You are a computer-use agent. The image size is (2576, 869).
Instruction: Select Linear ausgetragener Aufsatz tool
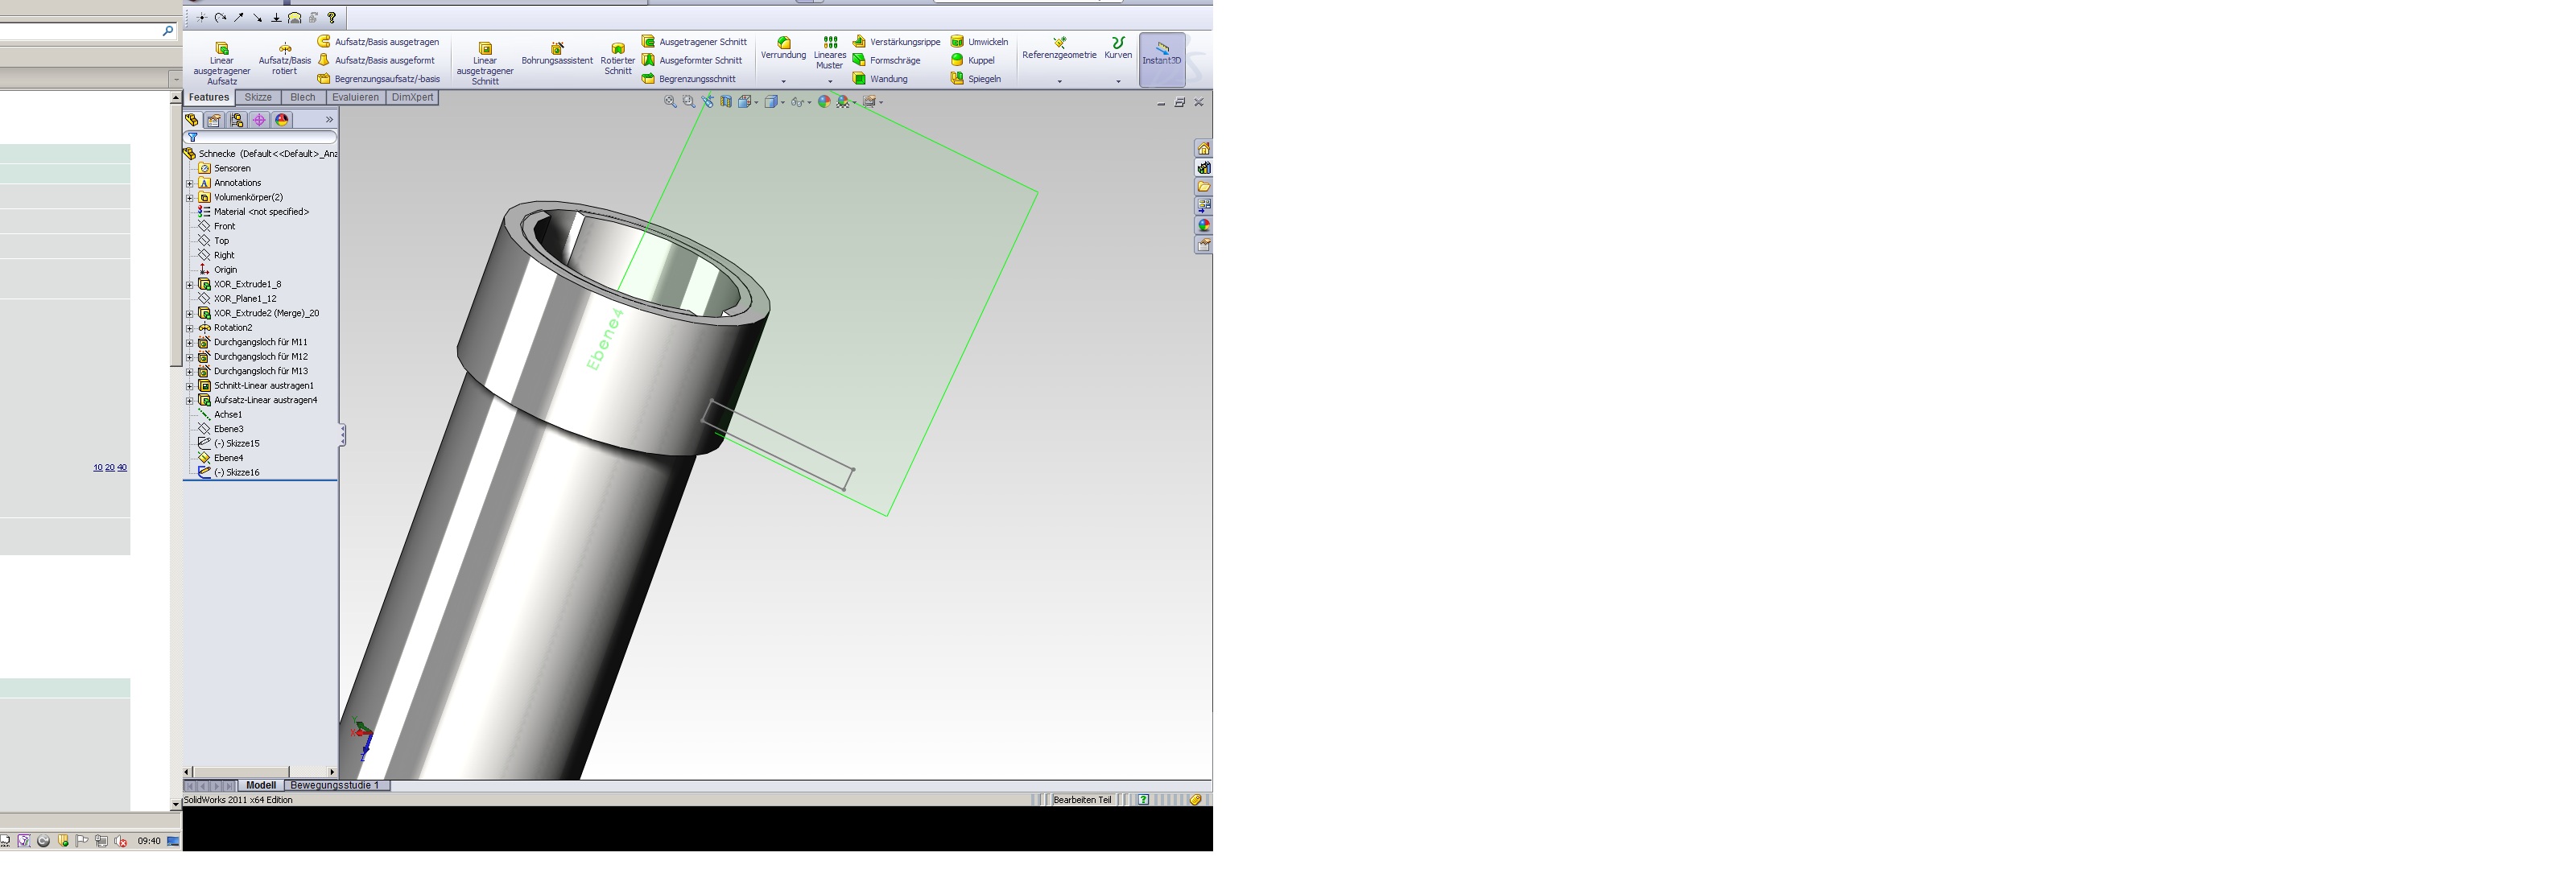[x=222, y=62]
